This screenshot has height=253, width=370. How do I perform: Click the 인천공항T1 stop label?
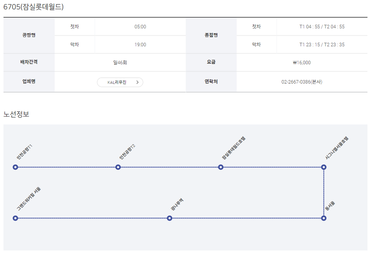click(x=24, y=152)
